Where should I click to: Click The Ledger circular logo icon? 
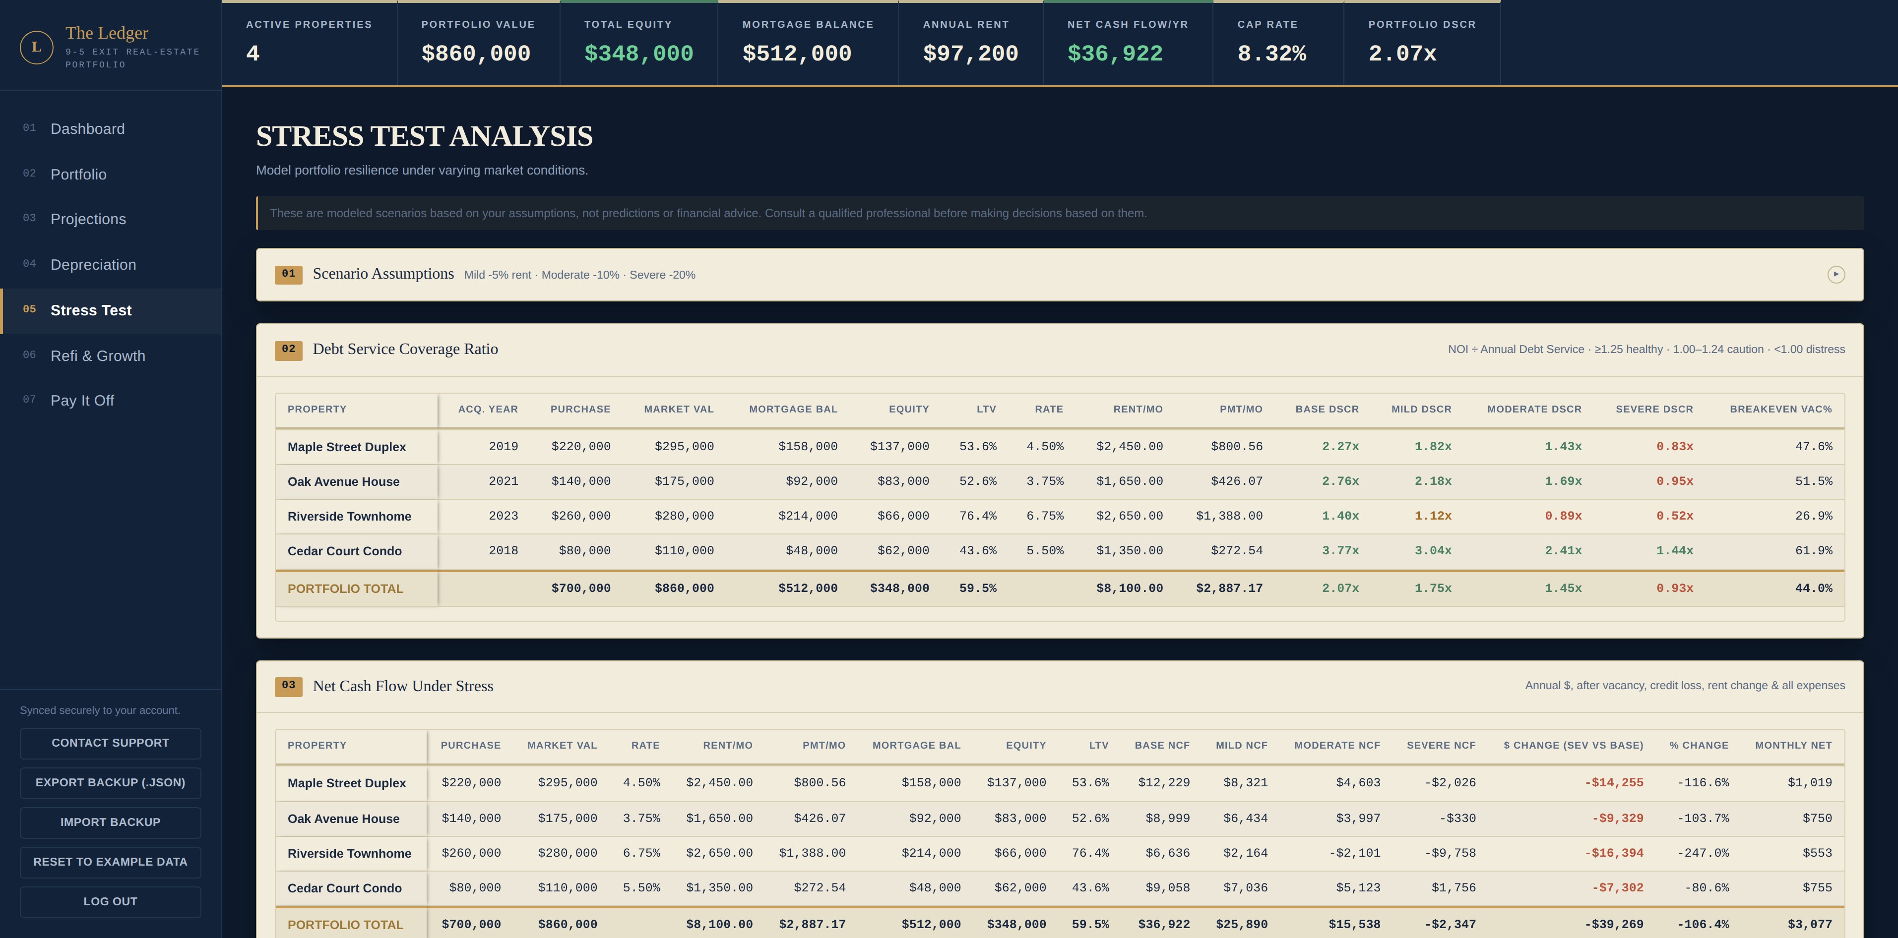click(x=36, y=47)
